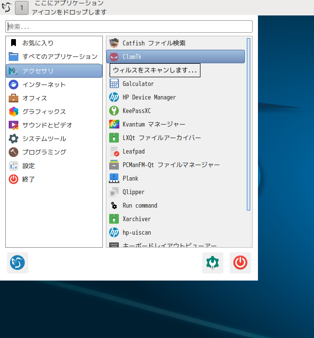Screen dimensions: 314x338
Task: Click the サウンドとビデオ media icon
Action: pos(14,125)
